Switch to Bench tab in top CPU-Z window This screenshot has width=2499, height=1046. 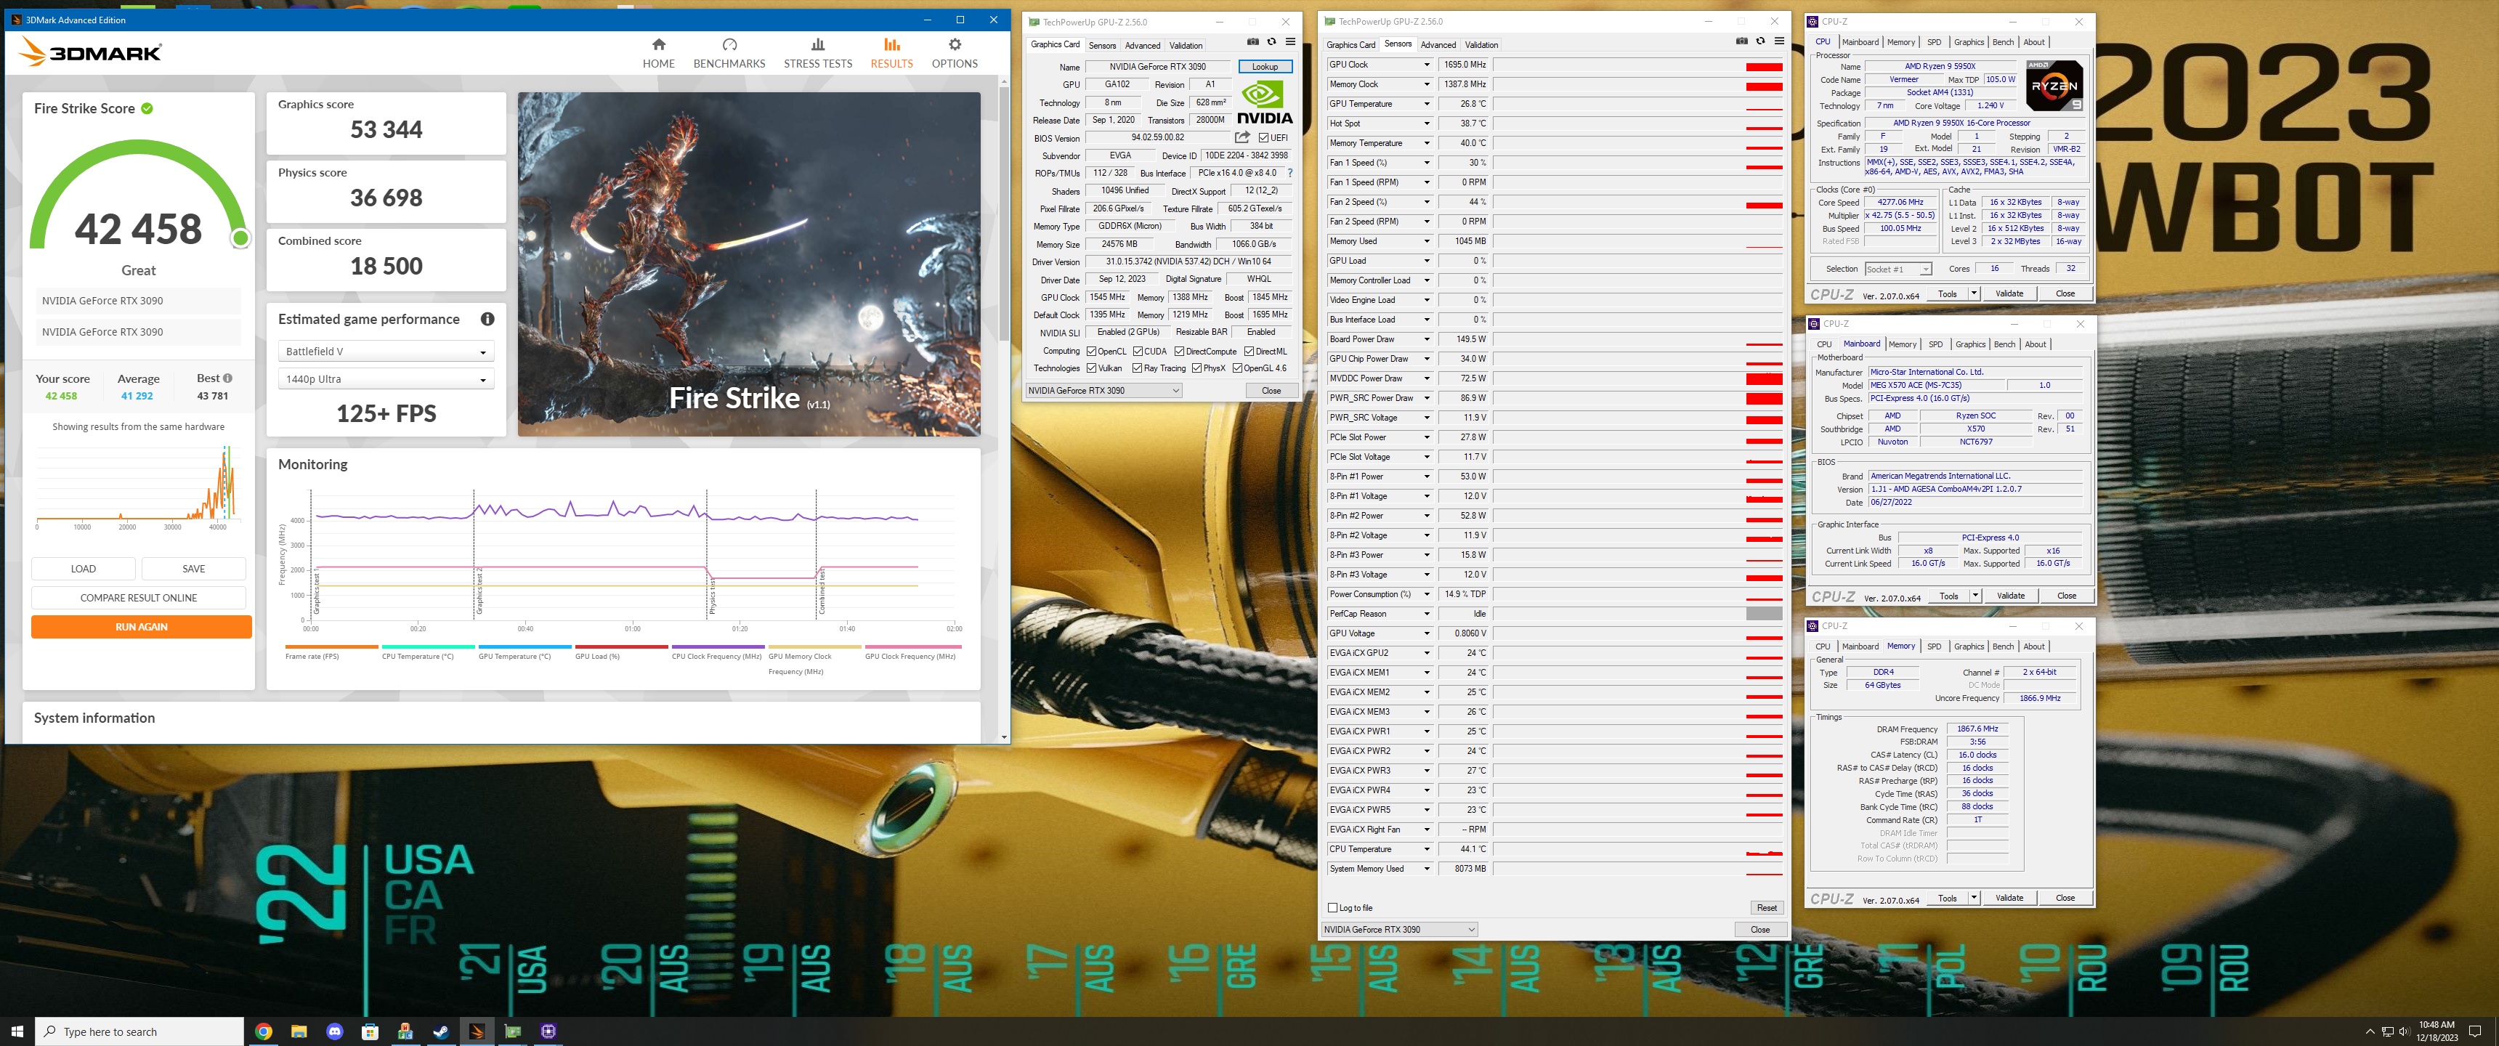[x=2002, y=41]
